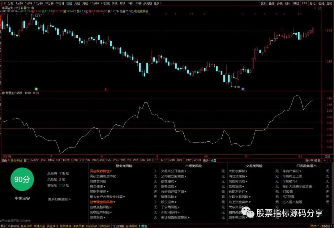Open 更多 periods in top bar
Screen dimensions: 334x228
(157, 3)
